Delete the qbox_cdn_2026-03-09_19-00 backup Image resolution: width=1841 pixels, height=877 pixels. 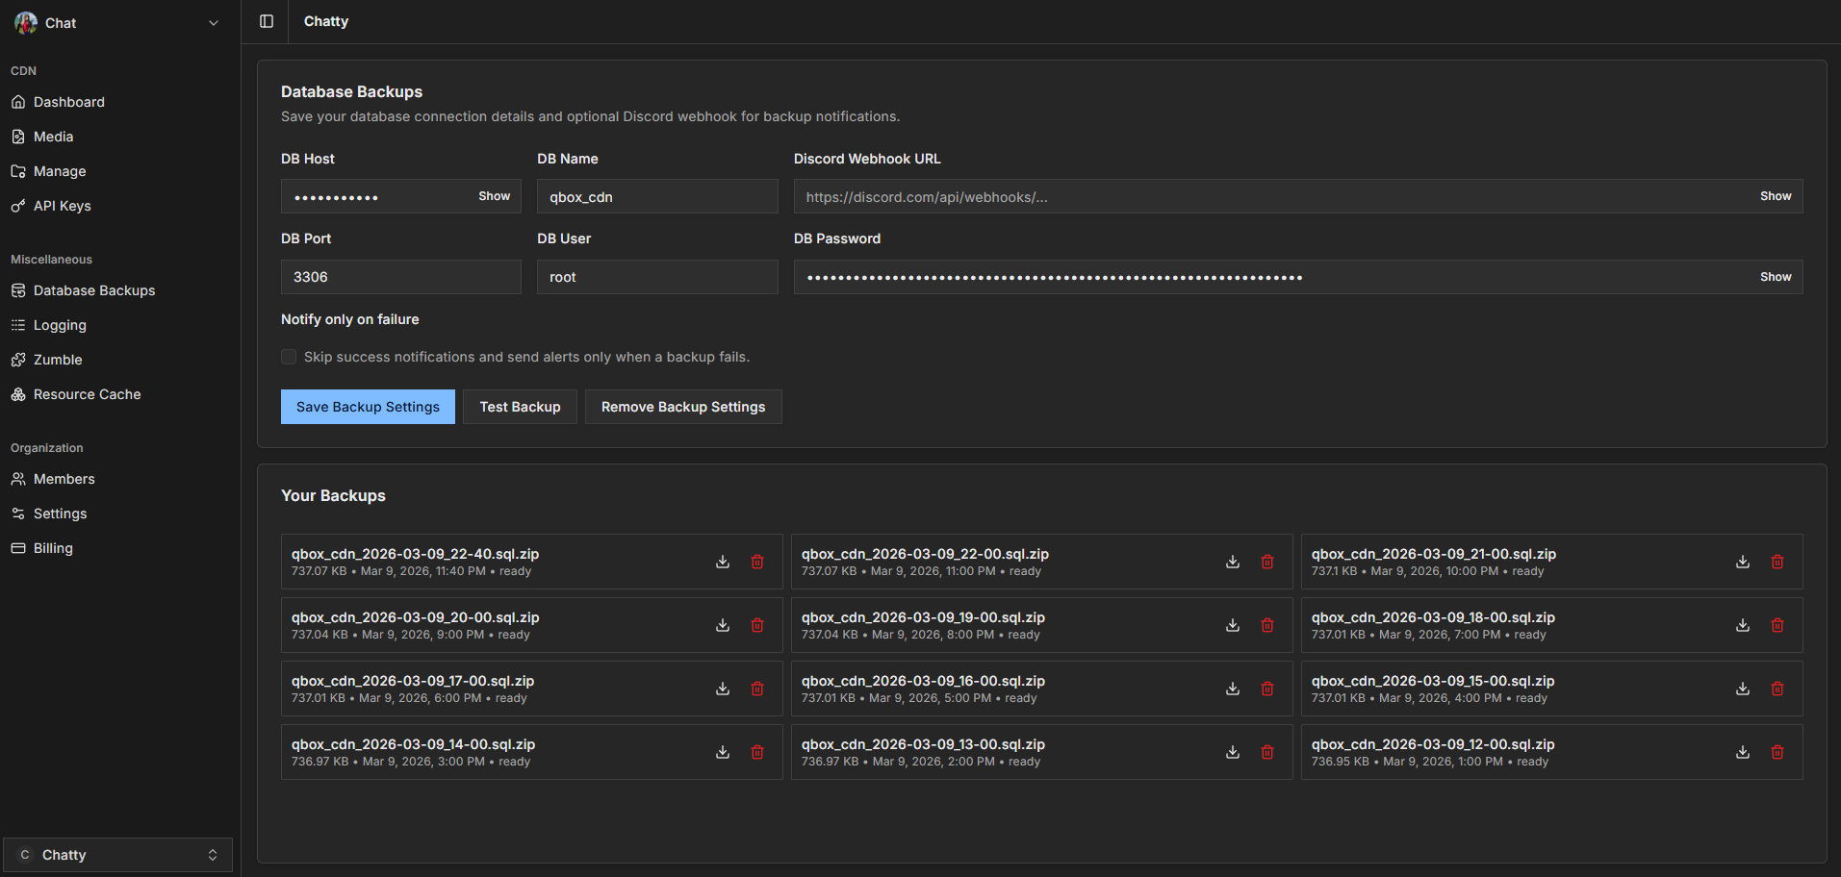point(1266,624)
